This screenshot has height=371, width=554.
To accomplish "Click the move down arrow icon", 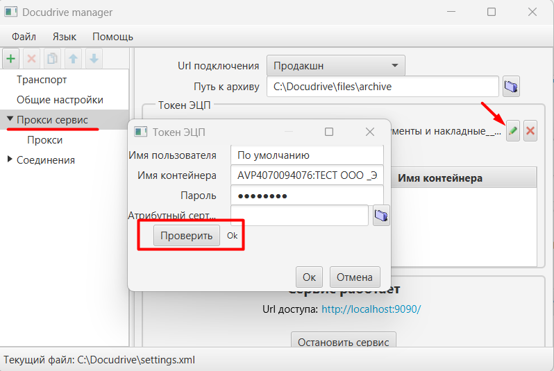I will click(94, 59).
